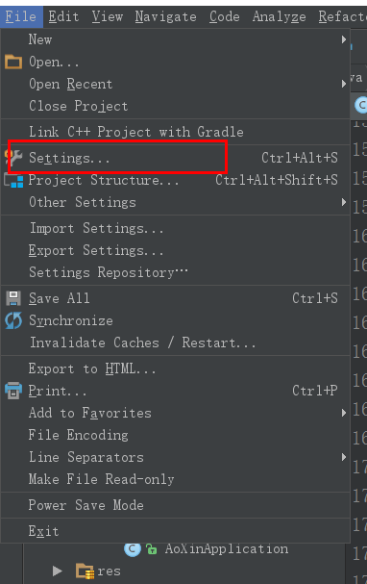Click the folder icon beside Open
The image size is (367, 584).
tap(13, 62)
